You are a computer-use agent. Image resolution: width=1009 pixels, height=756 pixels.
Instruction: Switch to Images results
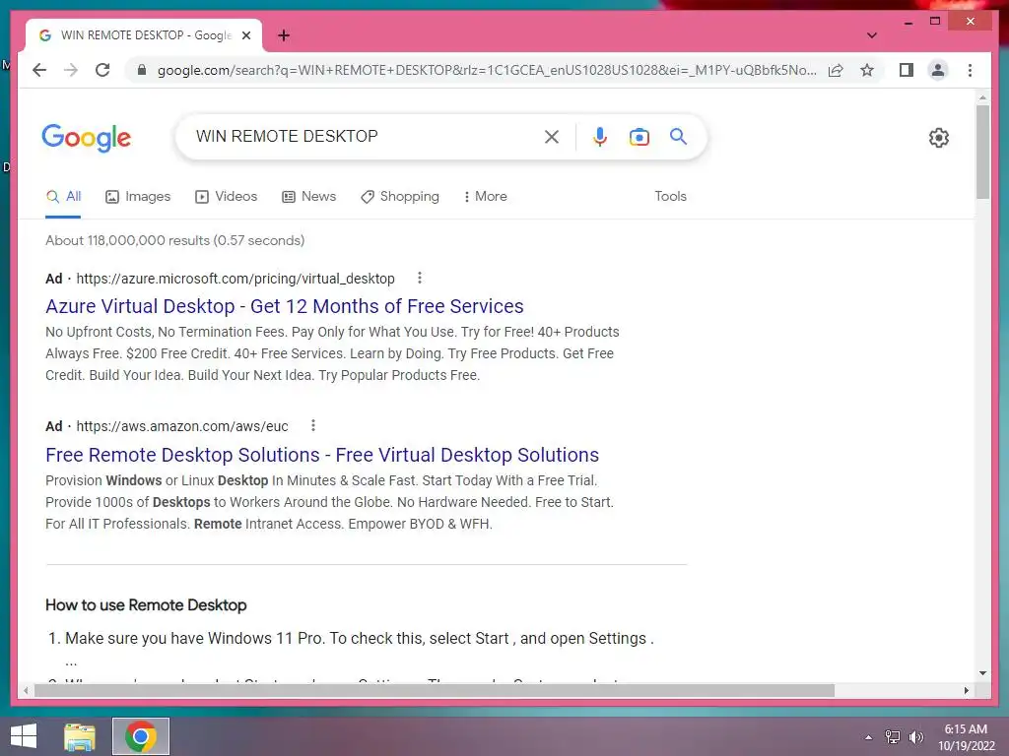coord(138,197)
